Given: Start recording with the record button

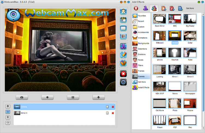Looking at the screenshot, I should [47, 97].
